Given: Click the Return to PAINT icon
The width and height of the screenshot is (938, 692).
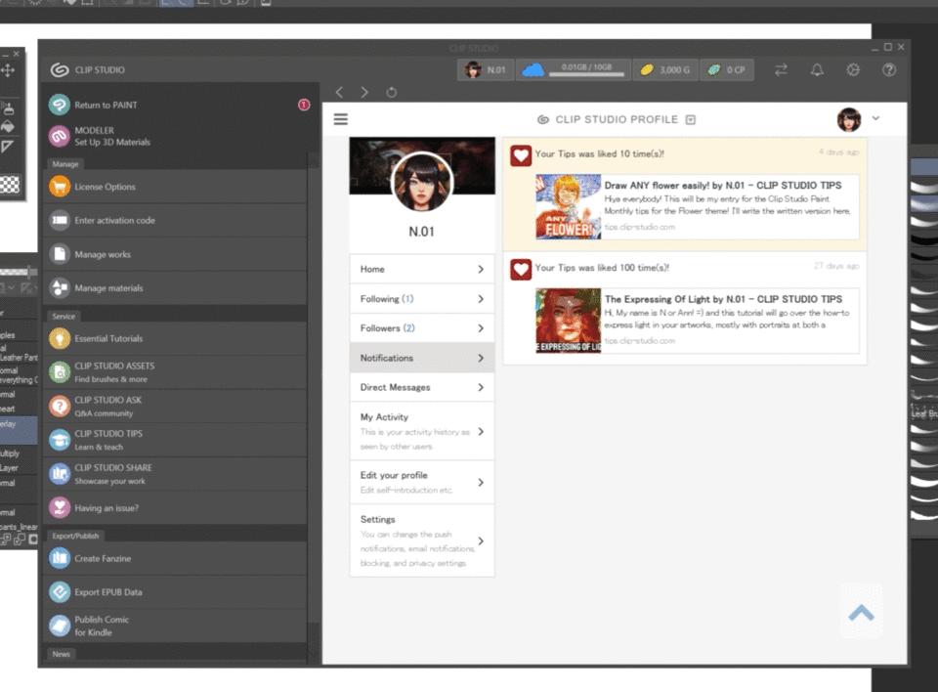Looking at the screenshot, I should [x=60, y=105].
